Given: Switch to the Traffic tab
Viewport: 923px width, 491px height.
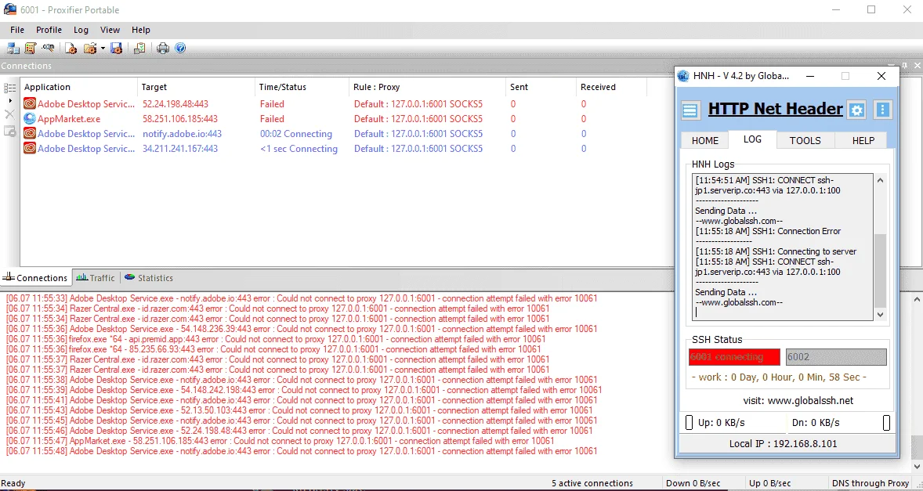Looking at the screenshot, I should [x=96, y=278].
